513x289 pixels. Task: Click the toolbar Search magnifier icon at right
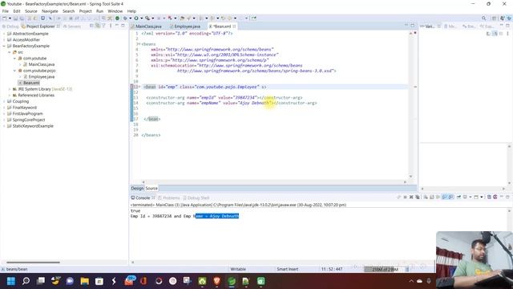pyautogui.click(x=483, y=18)
